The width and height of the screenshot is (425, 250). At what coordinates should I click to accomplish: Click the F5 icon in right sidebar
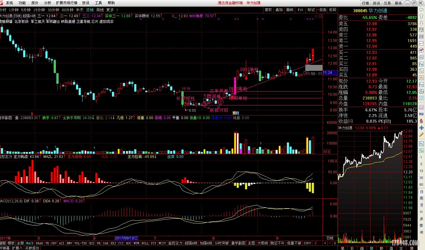[x=421, y=144]
